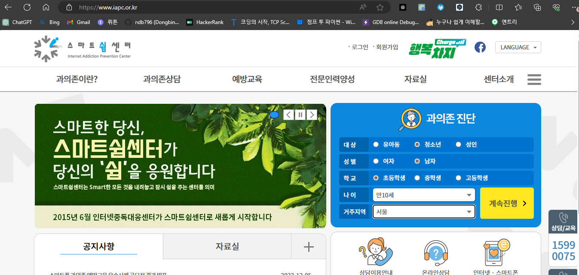Screen dimensions: 579x275
Task: View site info via the lock icon
Action: tap(69, 7)
